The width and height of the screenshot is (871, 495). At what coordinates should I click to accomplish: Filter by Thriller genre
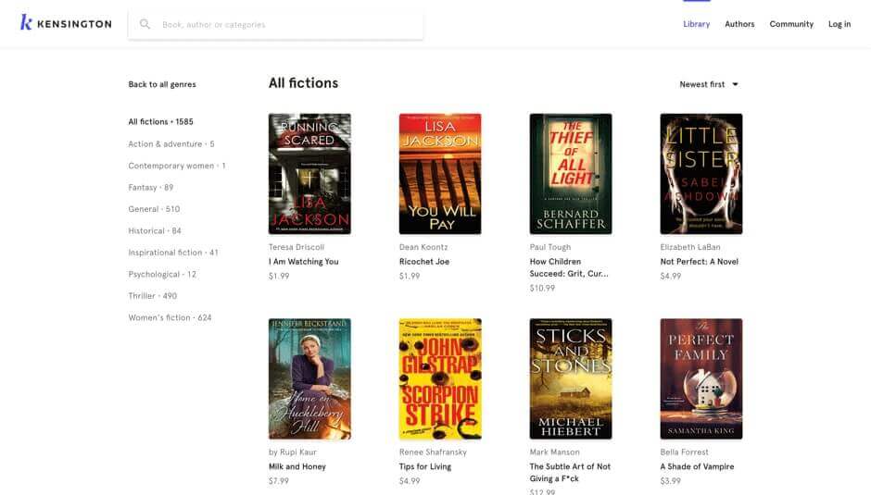(152, 296)
